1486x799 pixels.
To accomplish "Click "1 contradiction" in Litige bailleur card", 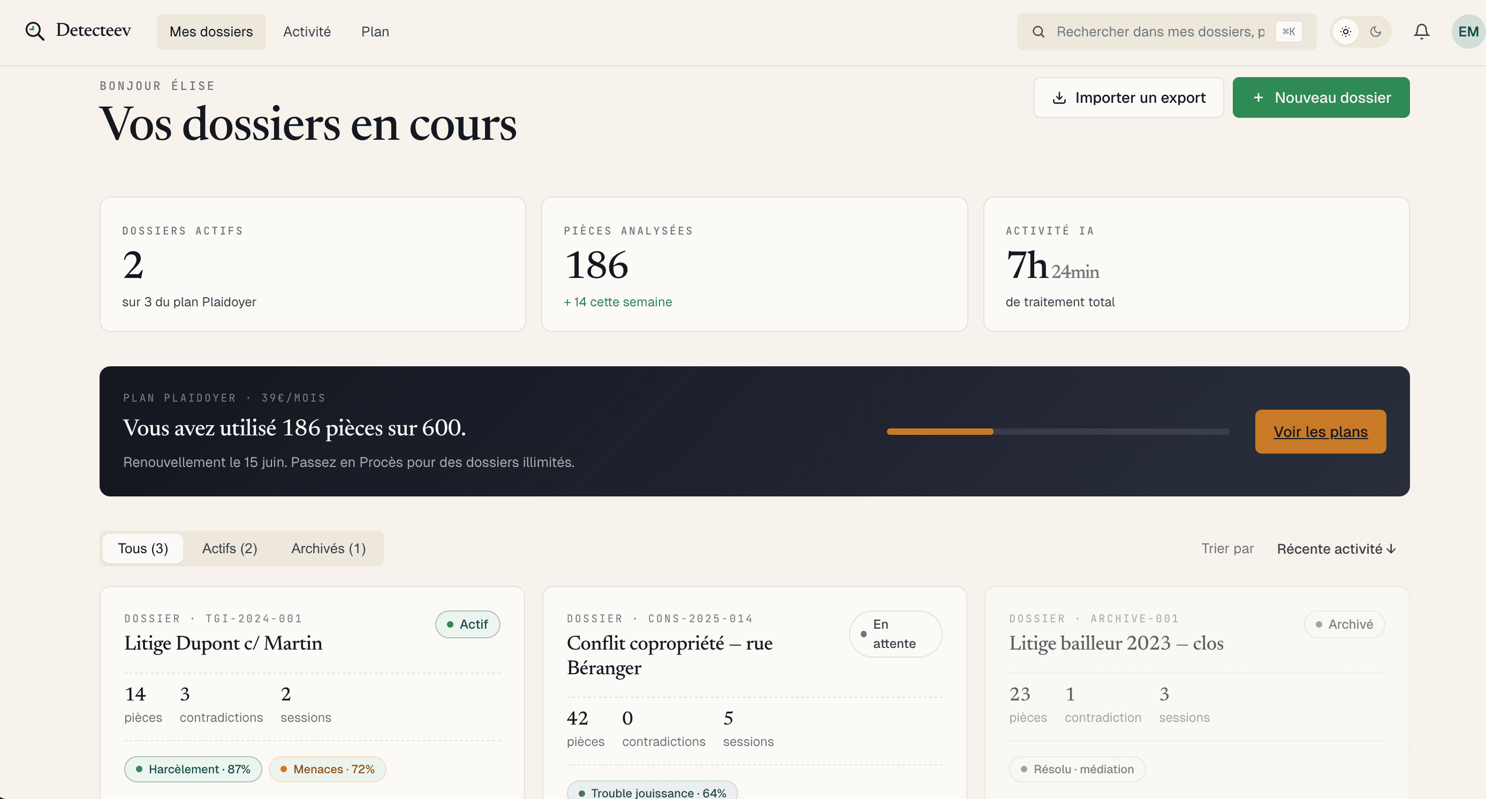I will 1103,704.
